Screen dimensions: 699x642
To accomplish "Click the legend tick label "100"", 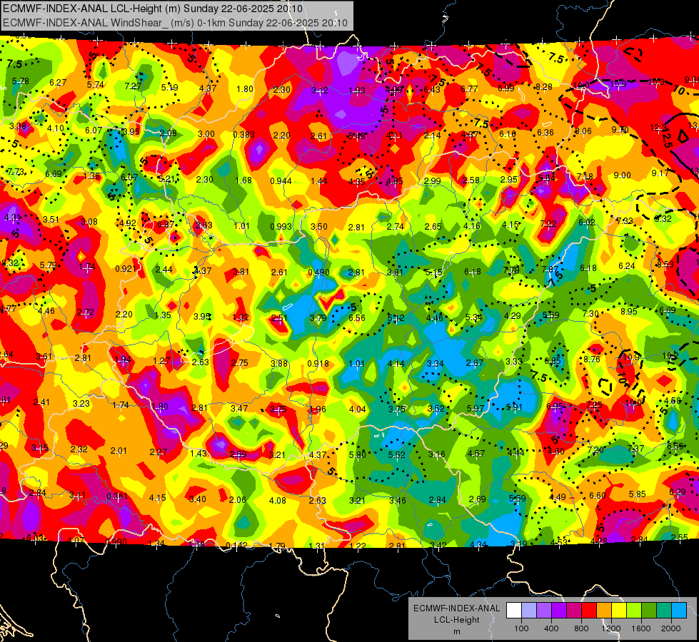I will [521, 628].
